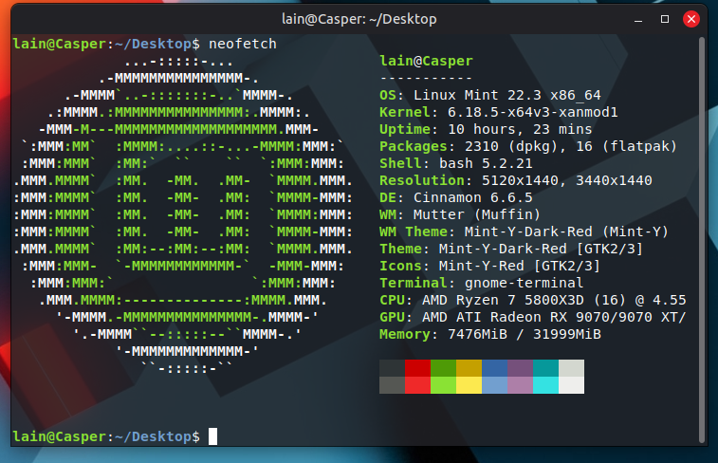This screenshot has height=463, width=718.
Task: Click the terminal vertical scrollbar
Action: pyautogui.click(x=702, y=240)
